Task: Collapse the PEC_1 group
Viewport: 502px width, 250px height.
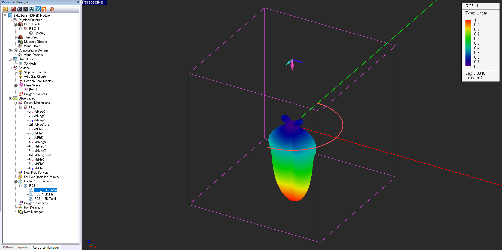Action: [x=20, y=29]
